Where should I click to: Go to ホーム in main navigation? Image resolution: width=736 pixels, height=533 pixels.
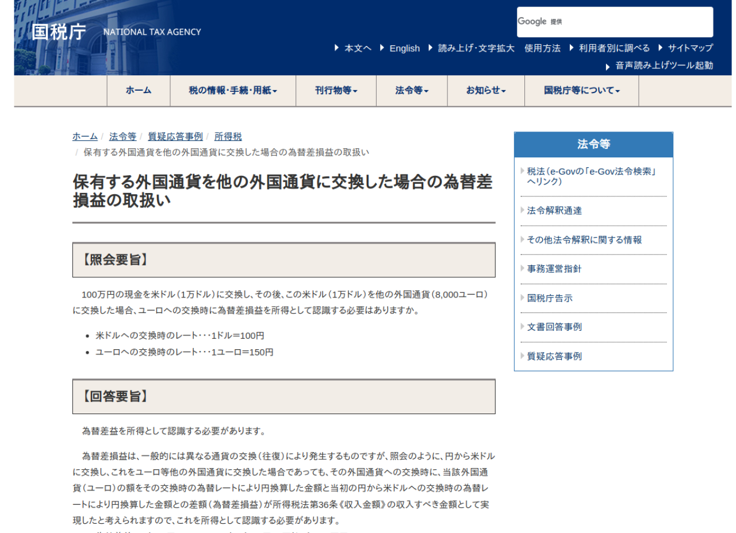tap(139, 91)
